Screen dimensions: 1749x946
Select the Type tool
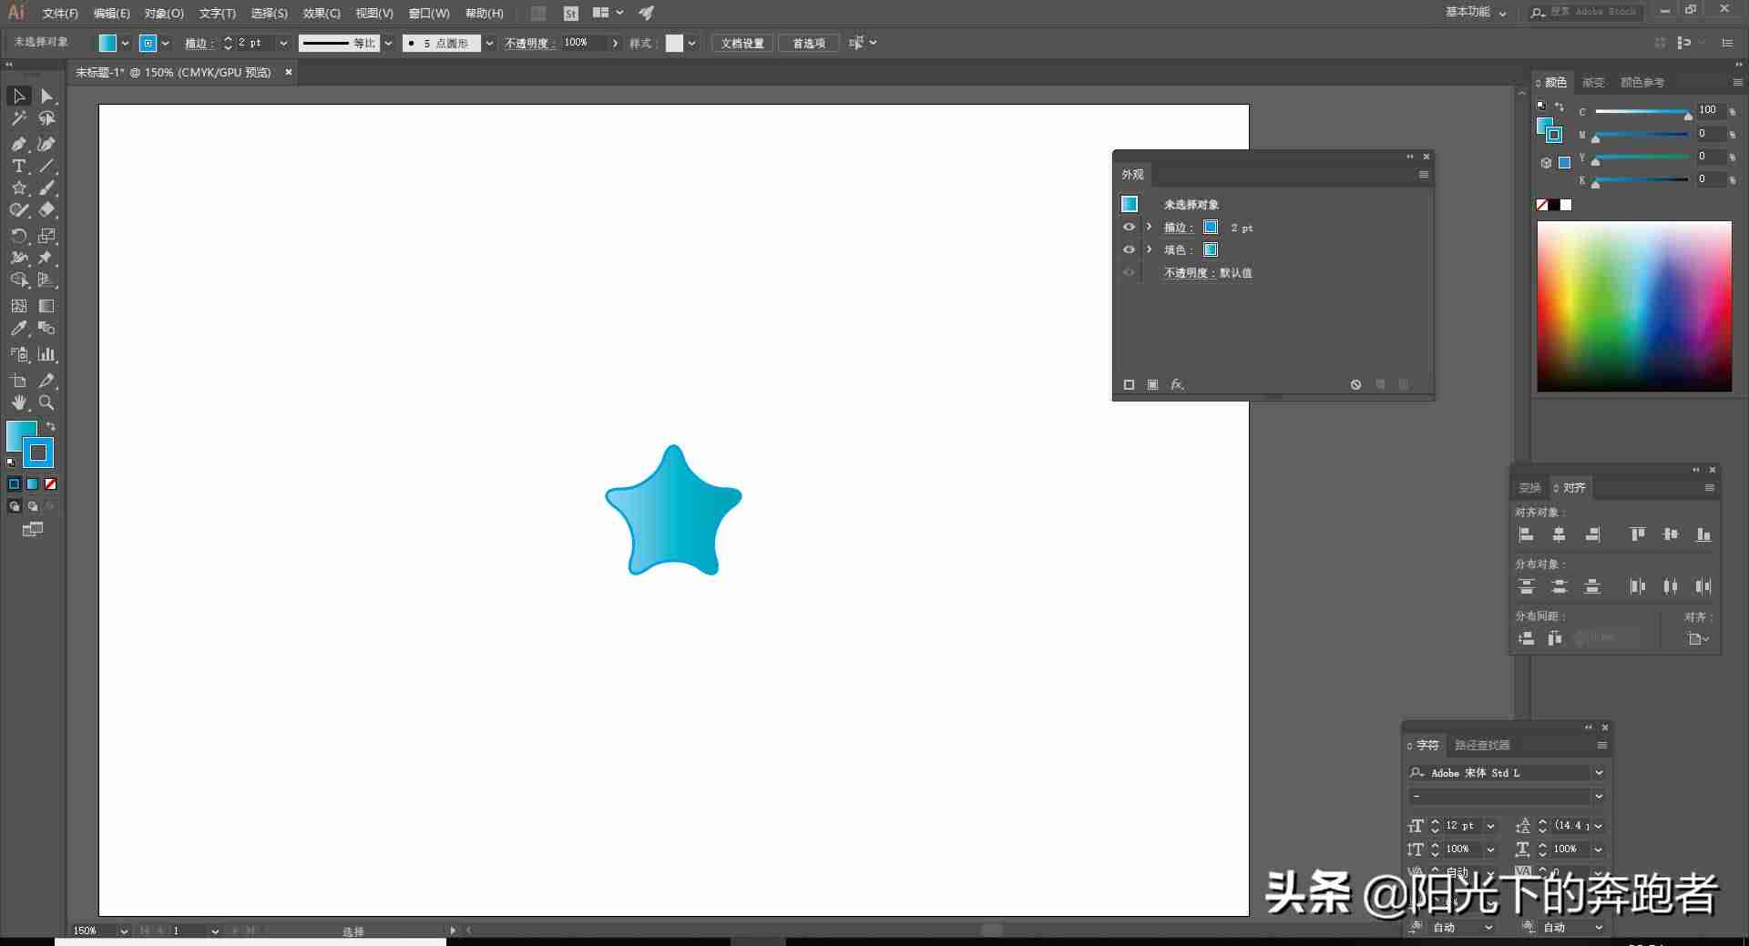click(x=18, y=166)
